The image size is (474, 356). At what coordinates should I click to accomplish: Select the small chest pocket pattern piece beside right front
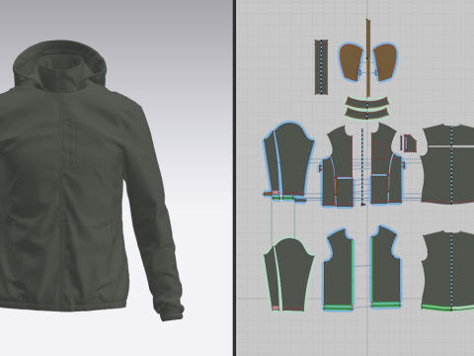coord(410,143)
